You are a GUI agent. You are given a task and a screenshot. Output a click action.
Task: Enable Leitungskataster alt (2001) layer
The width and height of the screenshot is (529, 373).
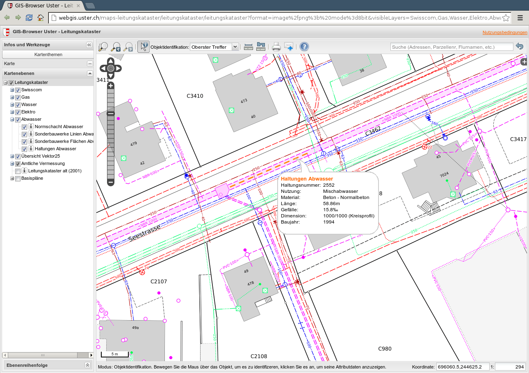[x=18, y=171]
